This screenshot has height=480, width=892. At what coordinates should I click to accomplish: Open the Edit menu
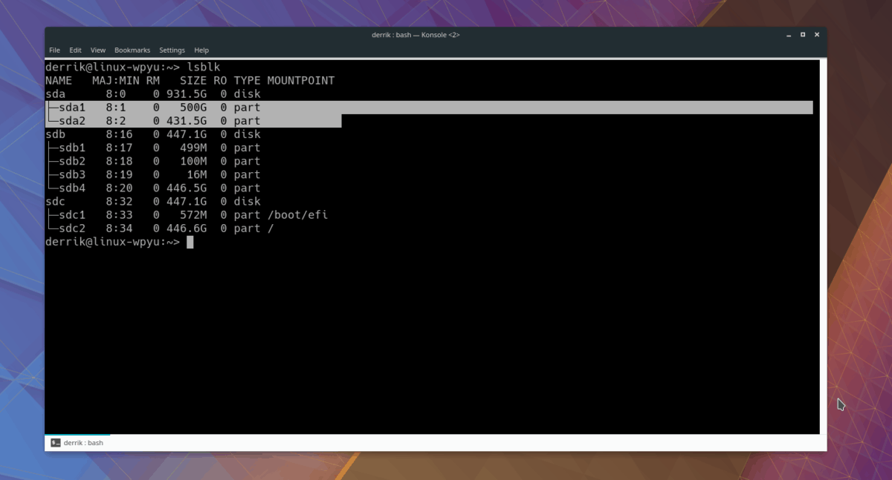coord(75,50)
